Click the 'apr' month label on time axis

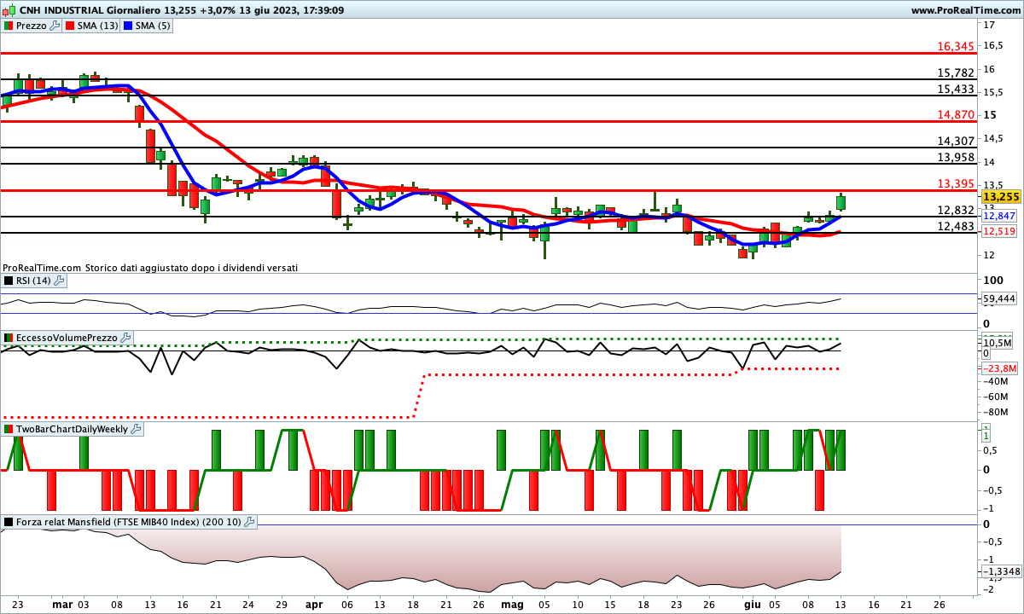[x=314, y=604]
